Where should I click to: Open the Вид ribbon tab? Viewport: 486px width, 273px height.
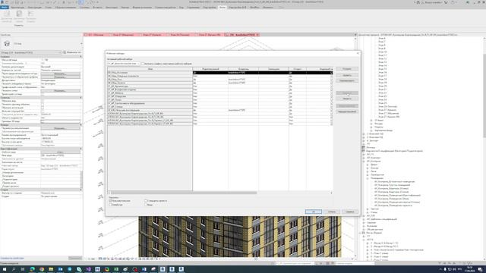181,7
